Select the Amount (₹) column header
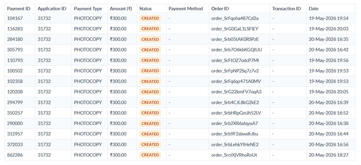Viewport: 361px width, 165px height. coord(121,9)
